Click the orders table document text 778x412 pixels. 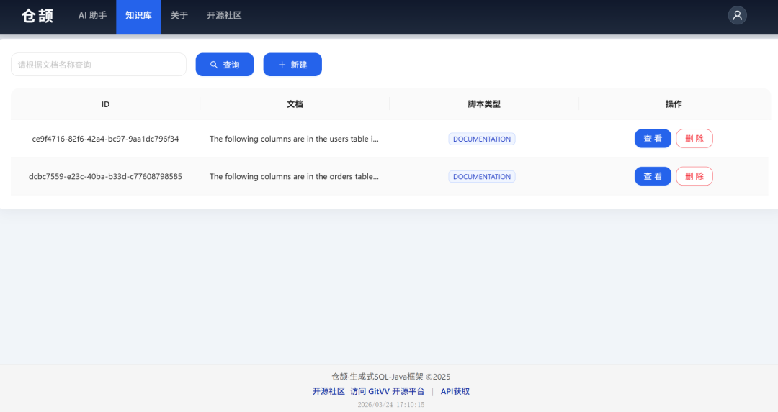pyautogui.click(x=294, y=176)
